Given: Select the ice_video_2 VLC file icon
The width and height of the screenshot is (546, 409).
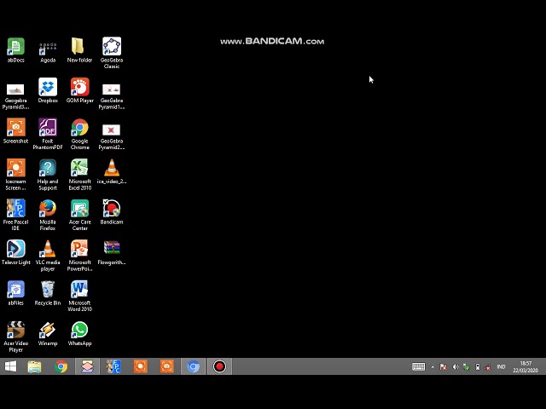Looking at the screenshot, I should coord(112,172).
